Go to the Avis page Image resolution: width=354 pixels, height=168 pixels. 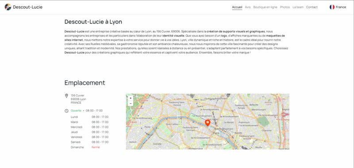(x=248, y=7)
